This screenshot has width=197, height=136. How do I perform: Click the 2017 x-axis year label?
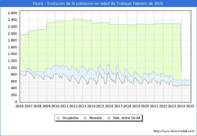point(118,106)
